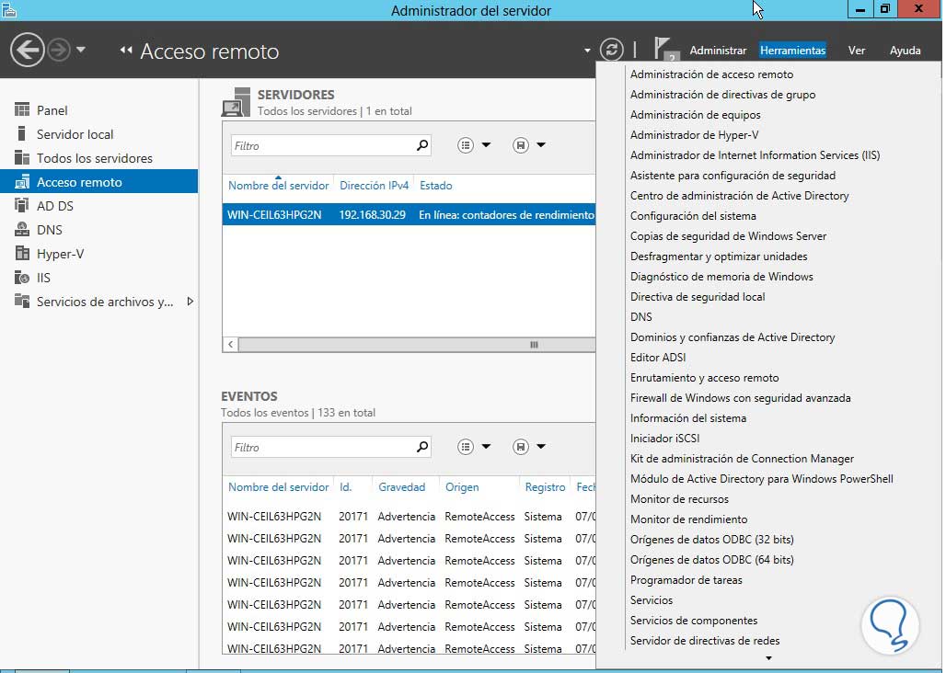Choose Enrutamiento y acceso remoto
The image size is (946, 673).
[x=704, y=378]
